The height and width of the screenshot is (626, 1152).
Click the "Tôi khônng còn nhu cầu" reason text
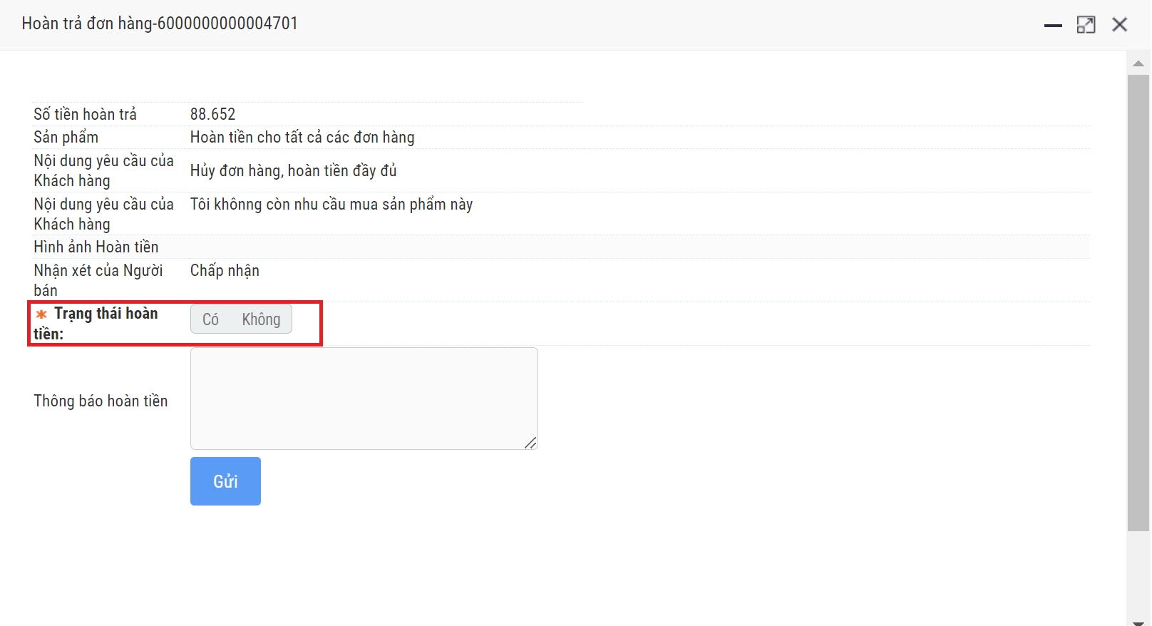[x=331, y=205]
